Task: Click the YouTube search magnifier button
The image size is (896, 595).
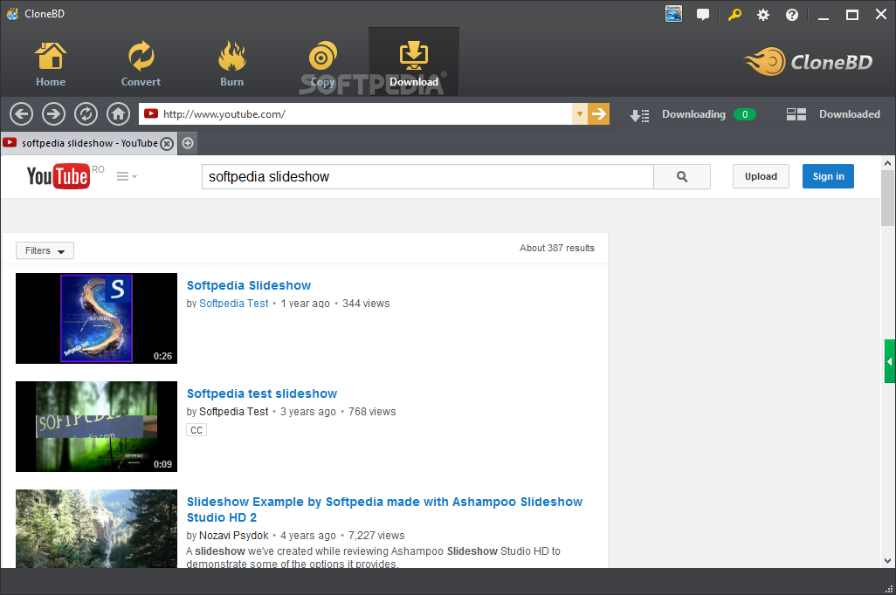Action: coord(682,176)
